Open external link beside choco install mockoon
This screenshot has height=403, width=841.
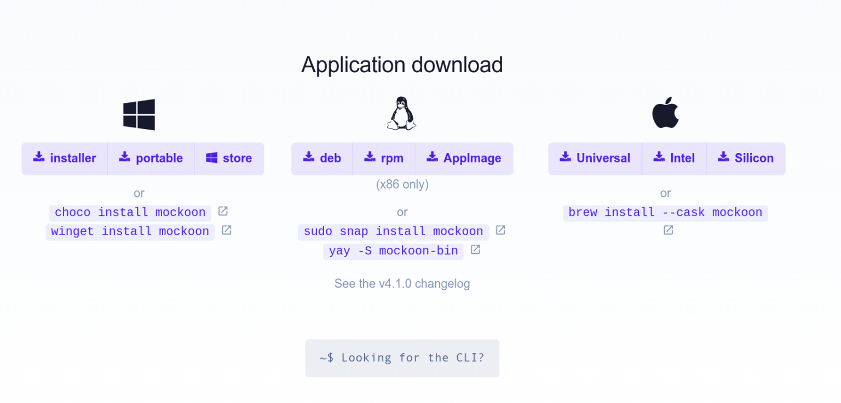click(x=222, y=211)
